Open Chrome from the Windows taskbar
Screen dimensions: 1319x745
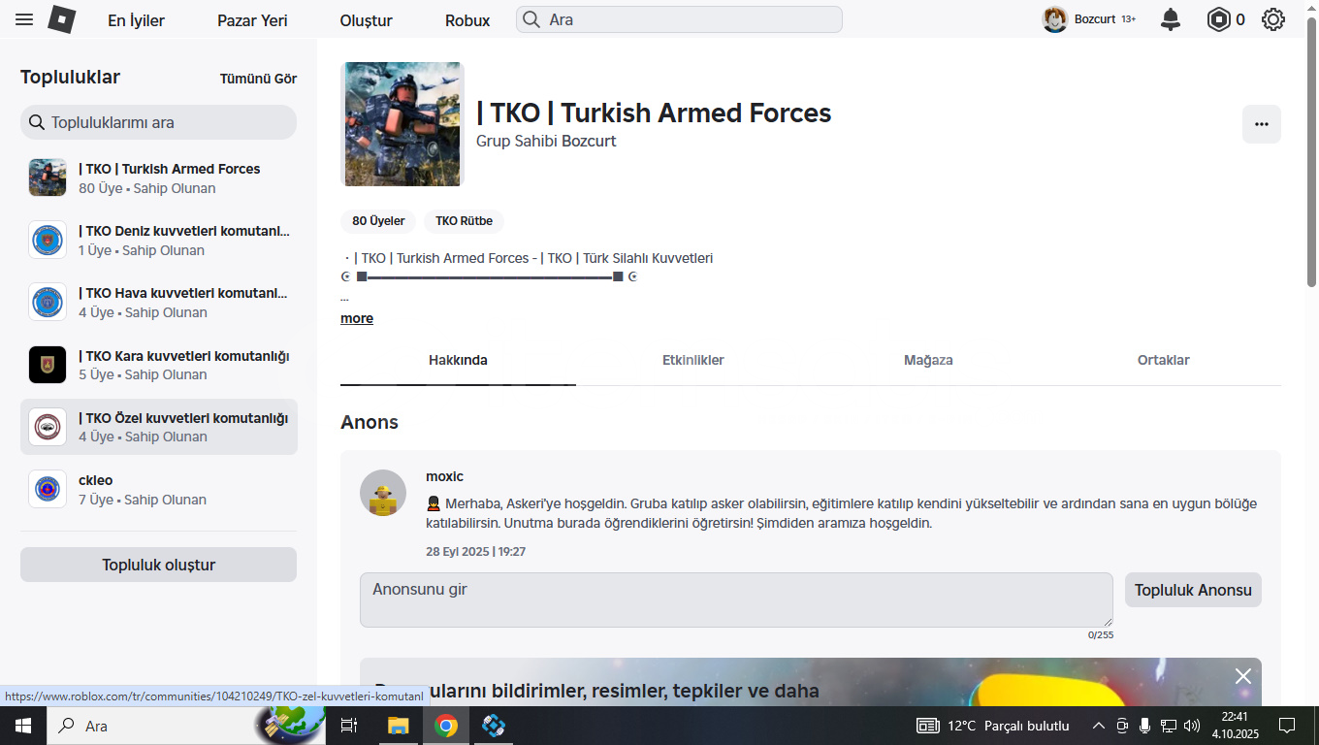[x=446, y=726]
